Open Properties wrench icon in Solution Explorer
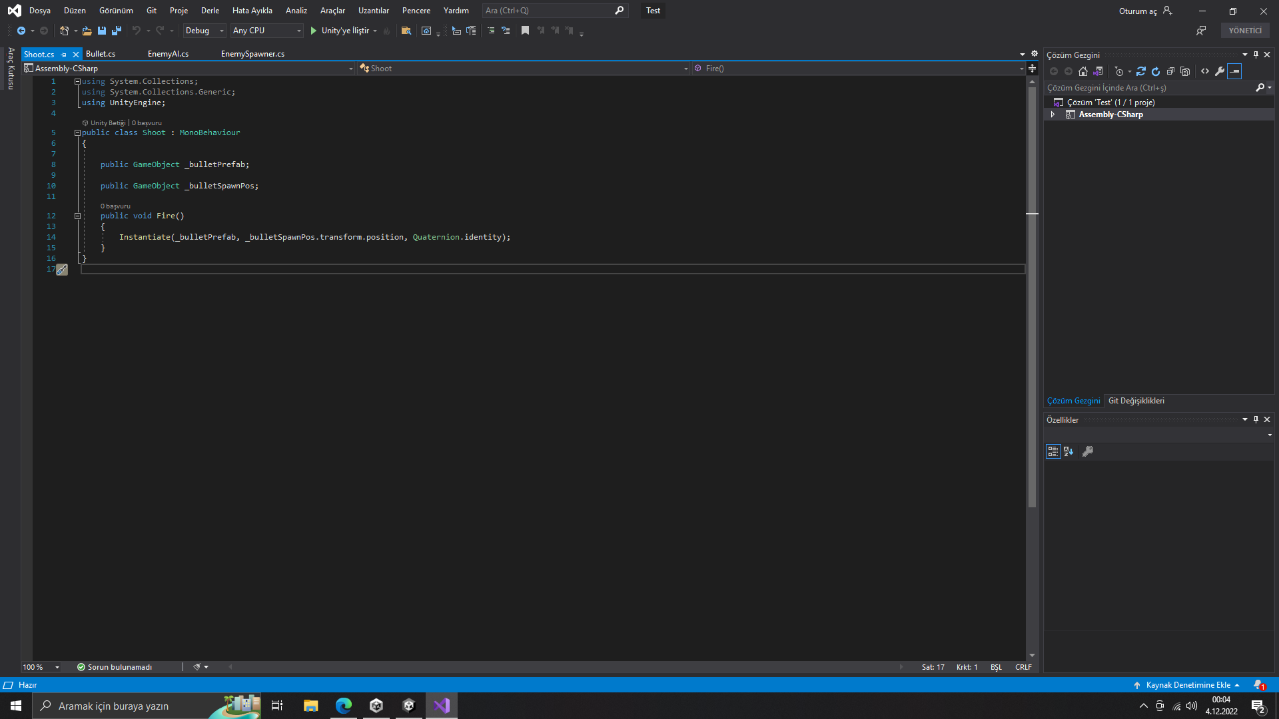 coord(1220,71)
